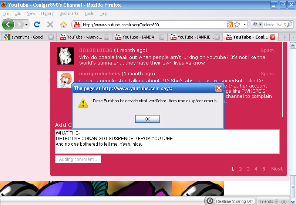Open the History menu
The width and height of the screenshot is (296, 205).
pyautogui.click(x=47, y=13)
